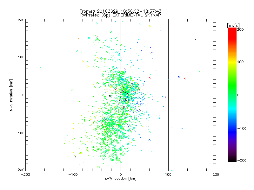
Task: Click the '[m/s]' colorbar unit label
Action: (233, 25)
